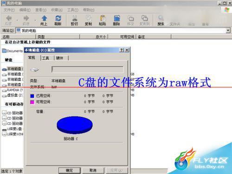232x174 pixels.
Task: Expand the Forward button history arrow
Action: click(x=35, y=20)
